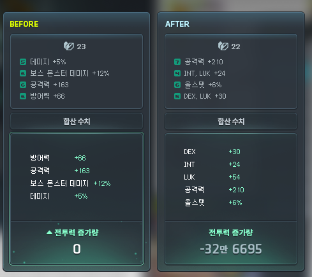The height and width of the screenshot is (277, 312).
Task: Click the up arrow beside 전투력 증가량
Action: tap(49, 232)
